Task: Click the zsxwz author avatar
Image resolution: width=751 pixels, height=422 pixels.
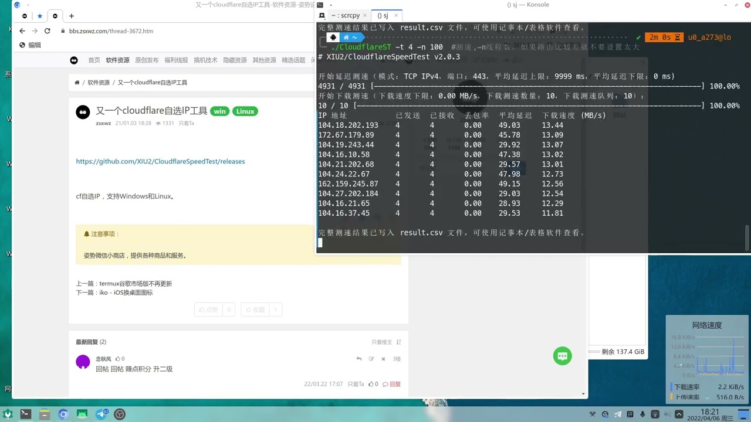Action: coord(83,112)
